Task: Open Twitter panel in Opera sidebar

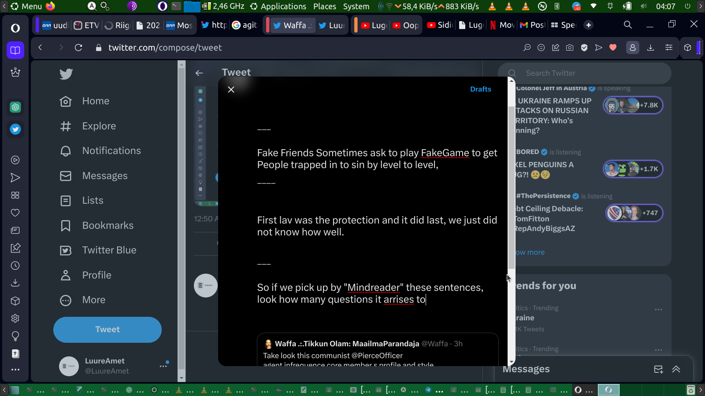Action: click(15, 129)
